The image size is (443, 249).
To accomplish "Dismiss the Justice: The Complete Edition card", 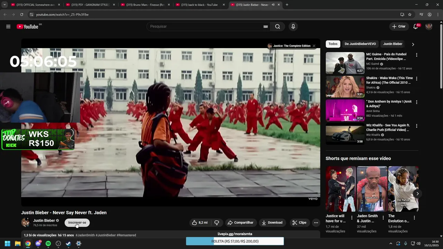I will tap(314, 46).
